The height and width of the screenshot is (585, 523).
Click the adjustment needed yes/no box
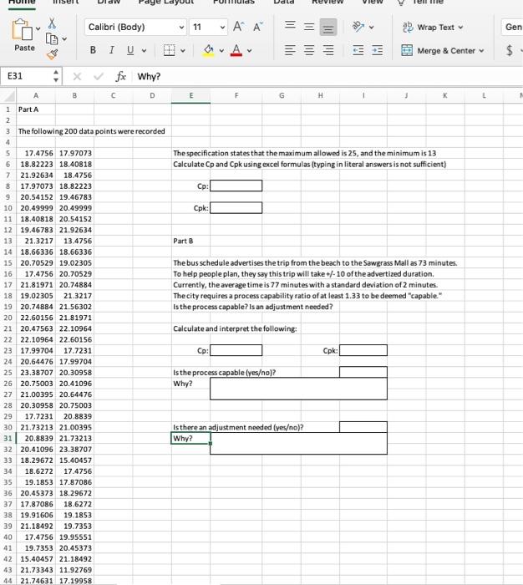363,427
